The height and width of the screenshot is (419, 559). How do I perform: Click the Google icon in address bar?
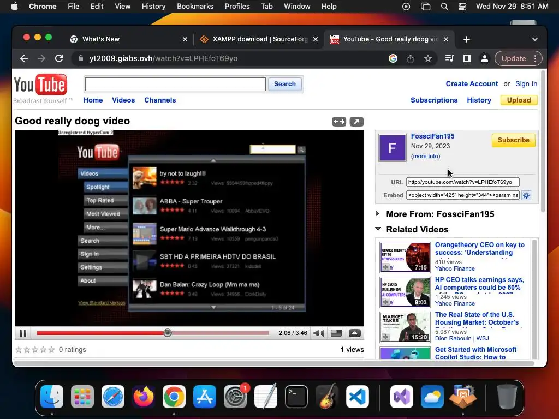(393, 58)
